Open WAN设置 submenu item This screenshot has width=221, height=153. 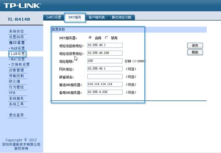(x=18, y=48)
